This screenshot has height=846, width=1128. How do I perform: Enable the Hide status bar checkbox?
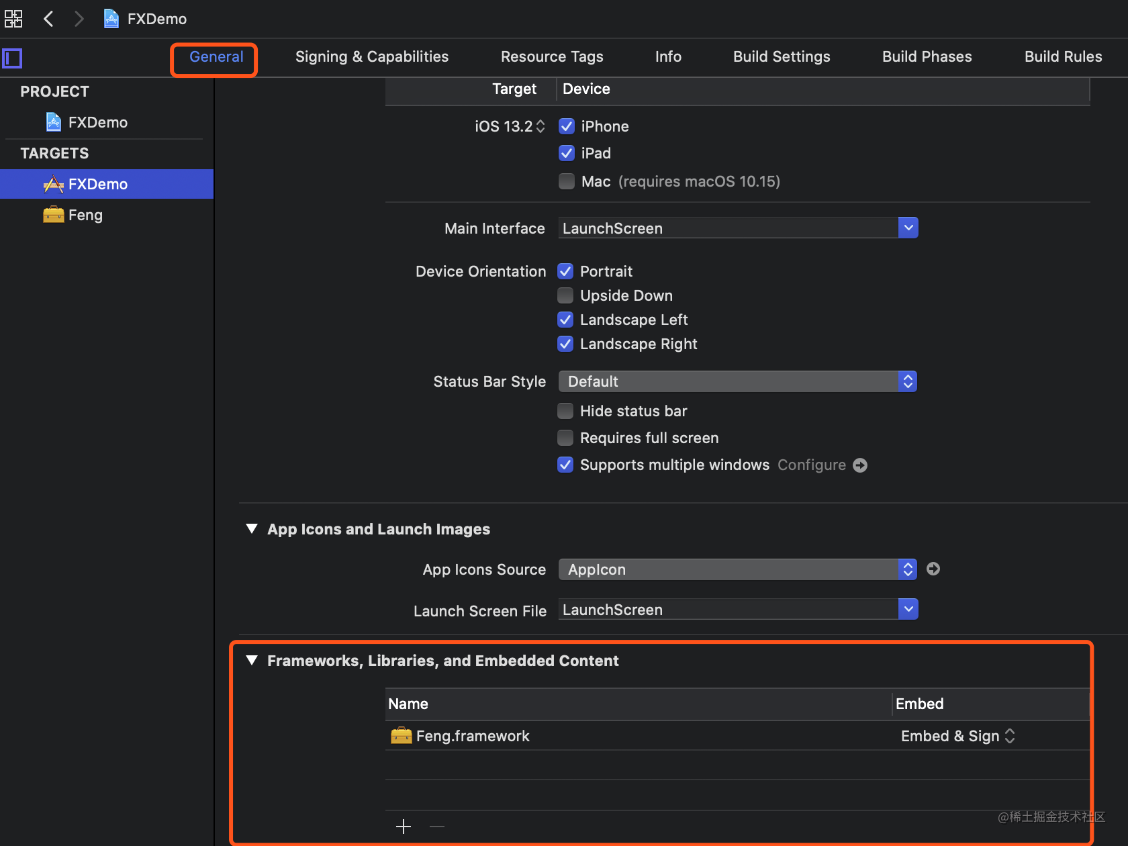(x=565, y=411)
